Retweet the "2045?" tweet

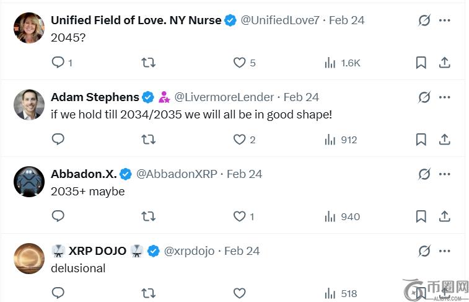click(x=148, y=63)
